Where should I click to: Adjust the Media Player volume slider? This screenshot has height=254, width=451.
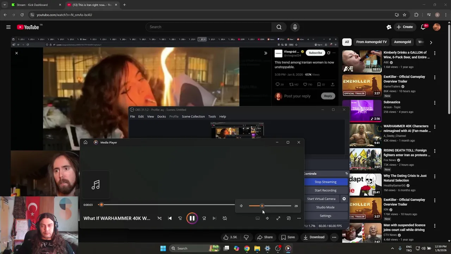click(x=270, y=206)
